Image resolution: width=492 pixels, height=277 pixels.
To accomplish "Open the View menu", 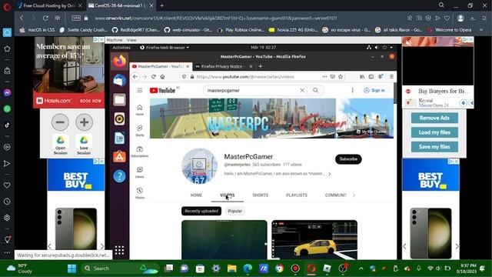I will pos(131,40).
